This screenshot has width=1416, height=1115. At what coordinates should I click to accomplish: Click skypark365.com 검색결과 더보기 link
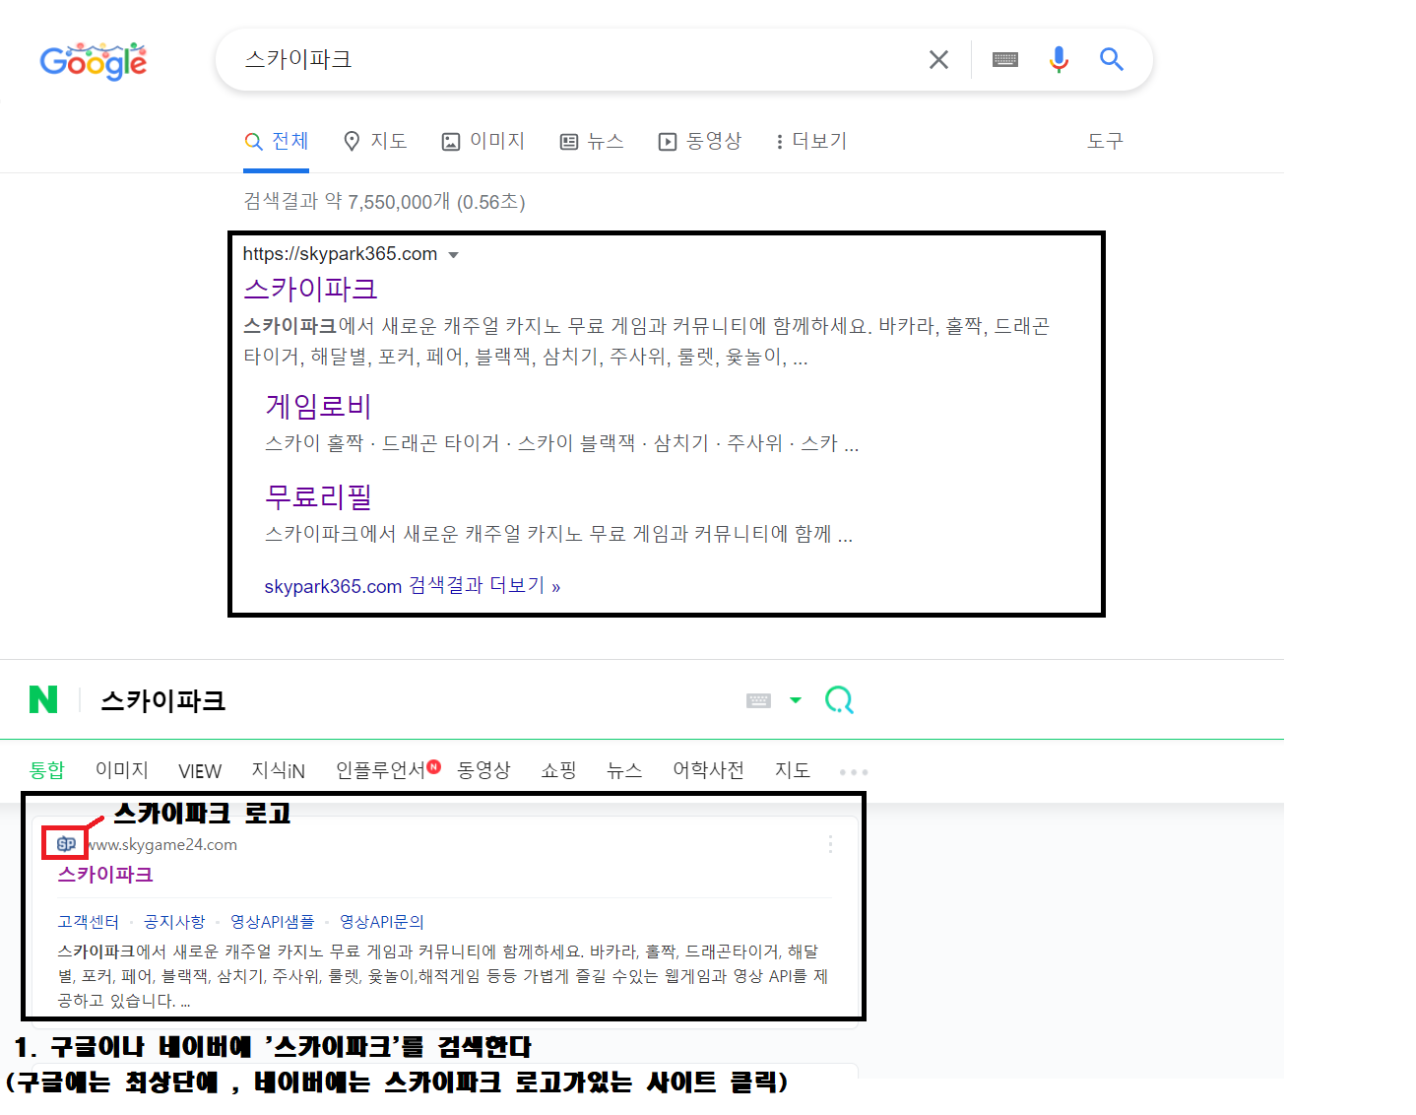pyautogui.click(x=412, y=586)
